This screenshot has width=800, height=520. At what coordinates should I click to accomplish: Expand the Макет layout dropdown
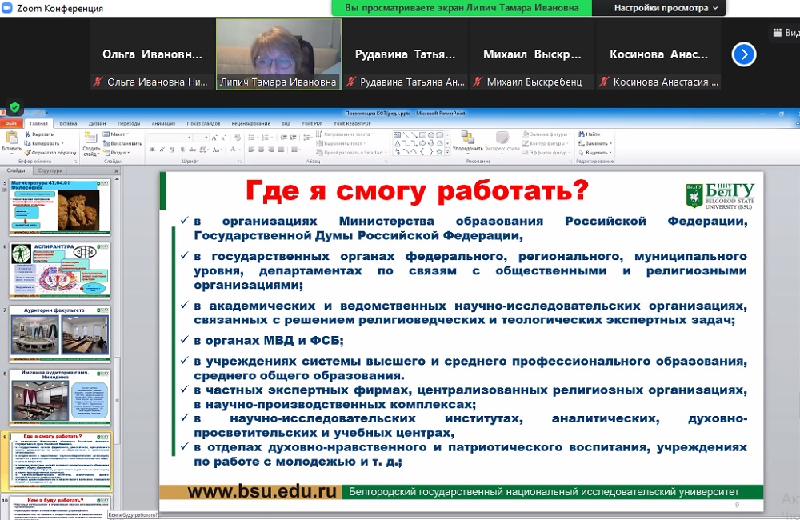(118, 134)
